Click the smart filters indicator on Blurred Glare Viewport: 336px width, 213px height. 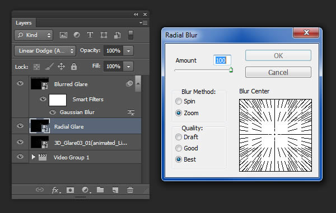[x=129, y=83]
